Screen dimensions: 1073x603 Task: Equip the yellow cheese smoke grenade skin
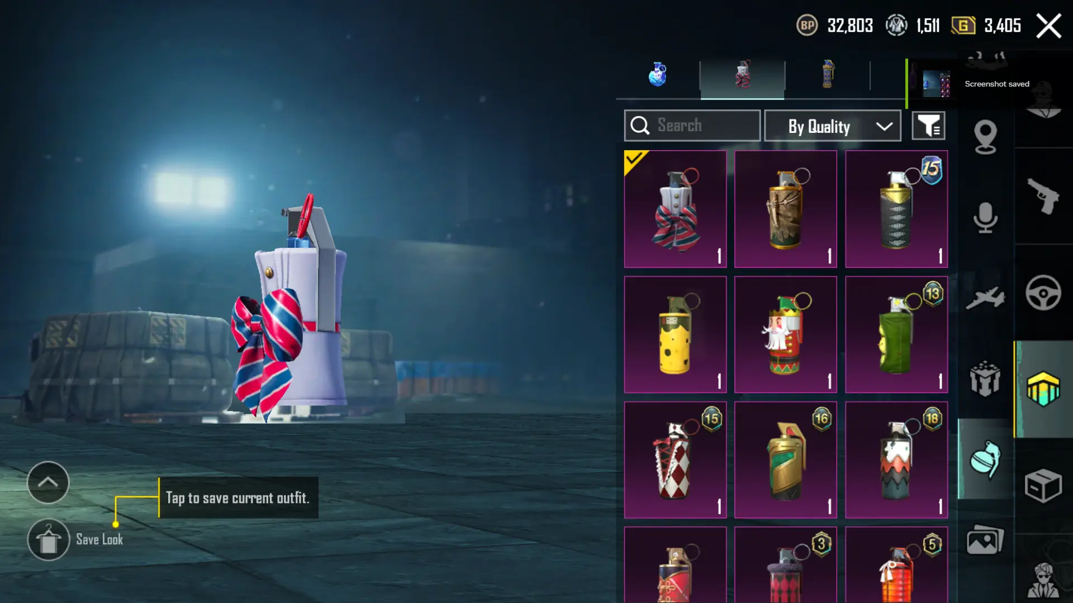[675, 334]
